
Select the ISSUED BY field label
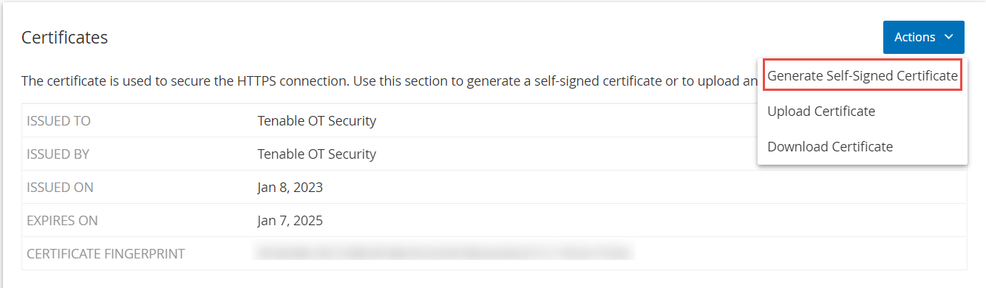click(x=58, y=154)
